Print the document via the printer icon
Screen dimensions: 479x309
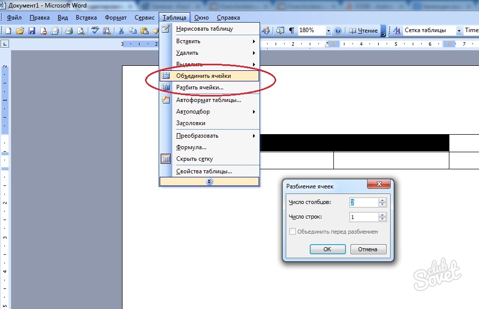pyautogui.click(x=69, y=31)
